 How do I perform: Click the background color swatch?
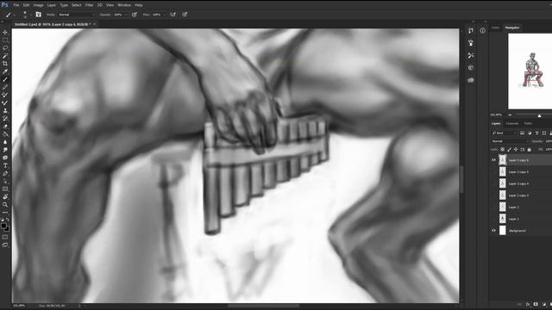pos(8,229)
